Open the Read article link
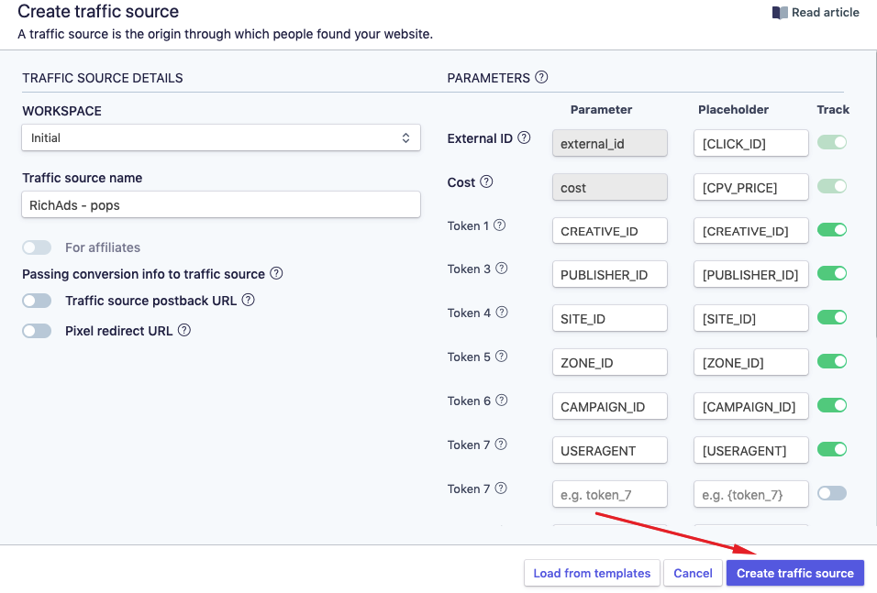The width and height of the screenshot is (877, 593). [x=826, y=12]
